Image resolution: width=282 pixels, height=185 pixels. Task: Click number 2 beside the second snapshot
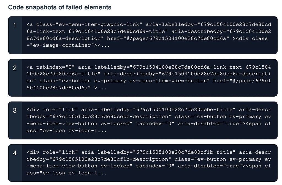tap(15, 68)
